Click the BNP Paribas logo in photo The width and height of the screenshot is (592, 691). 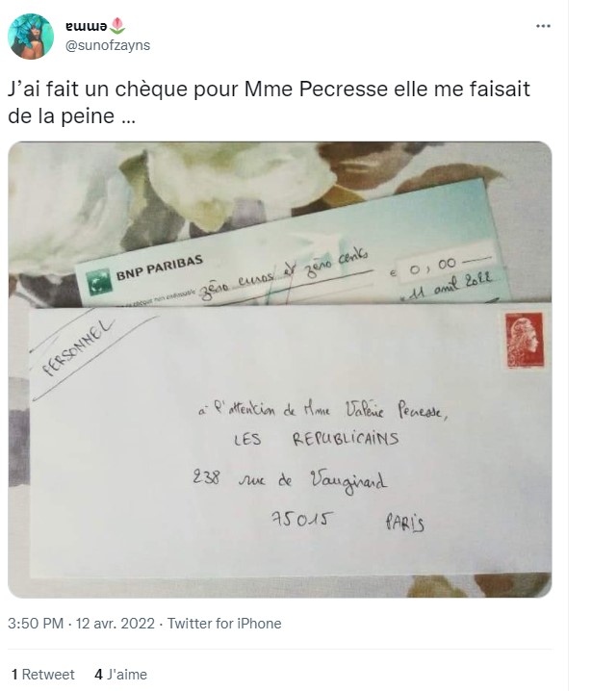tap(98, 282)
